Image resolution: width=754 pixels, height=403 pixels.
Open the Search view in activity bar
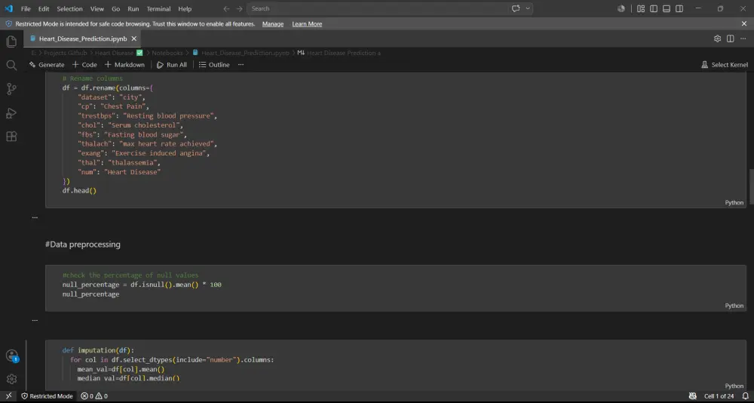(x=11, y=65)
